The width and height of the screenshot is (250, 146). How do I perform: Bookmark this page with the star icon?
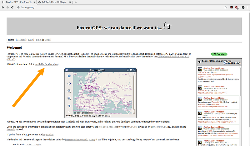click(226, 7)
